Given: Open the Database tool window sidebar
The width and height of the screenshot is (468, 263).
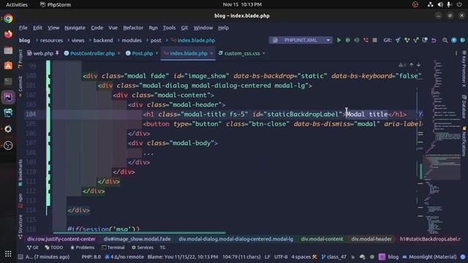Looking at the screenshot, I should [464, 107].
